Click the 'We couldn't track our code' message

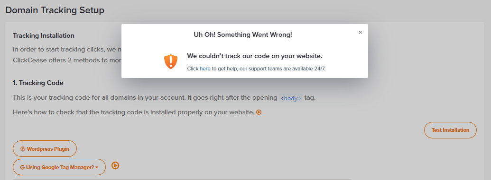255,56
